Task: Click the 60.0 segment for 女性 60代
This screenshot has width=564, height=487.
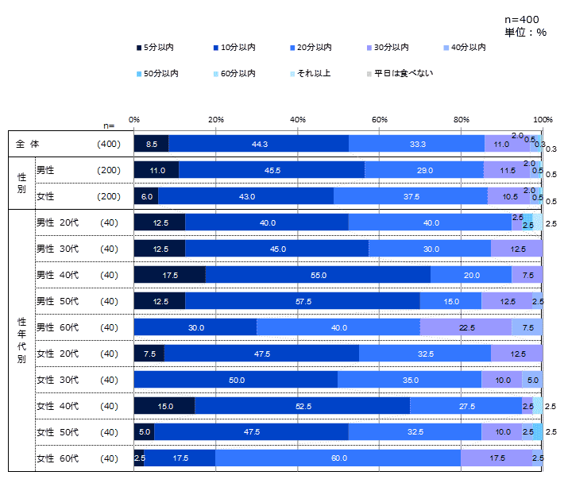Action: (338, 458)
